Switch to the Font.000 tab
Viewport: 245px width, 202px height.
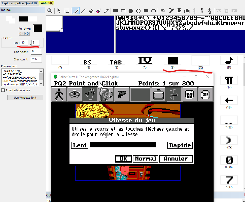[x=46, y=3]
